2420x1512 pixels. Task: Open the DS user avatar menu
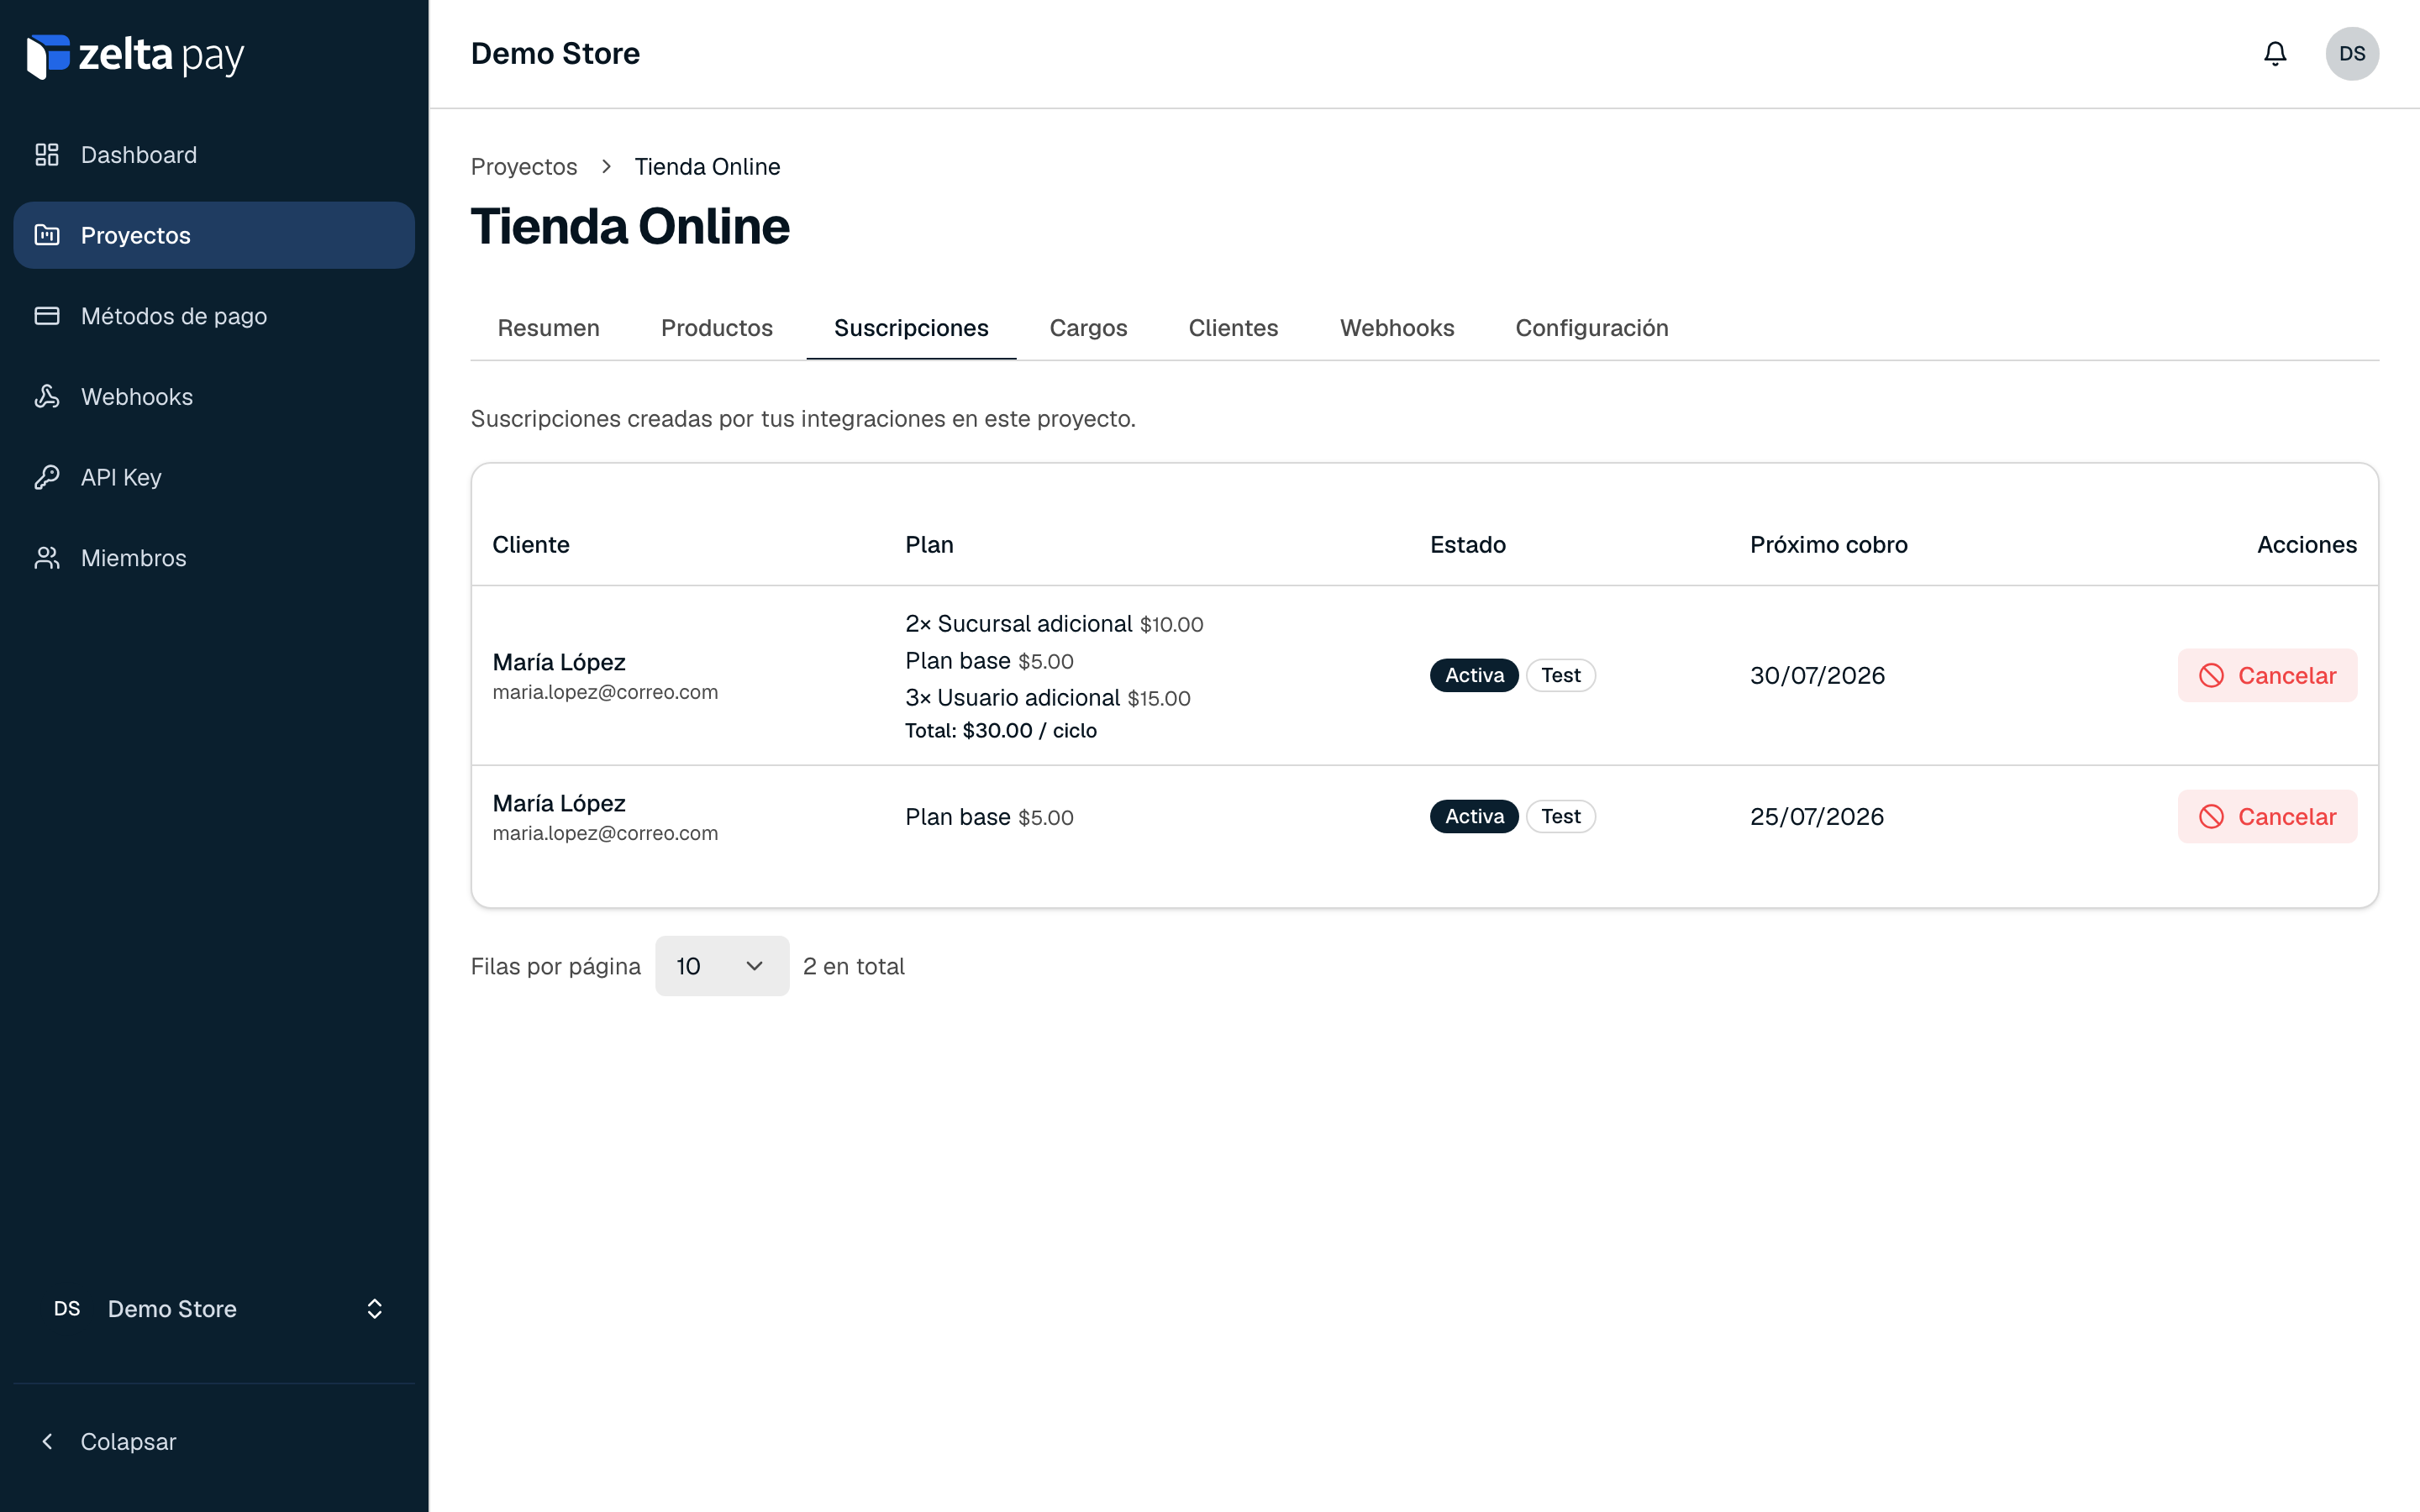pyautogui.click(x=2352, y=53)
